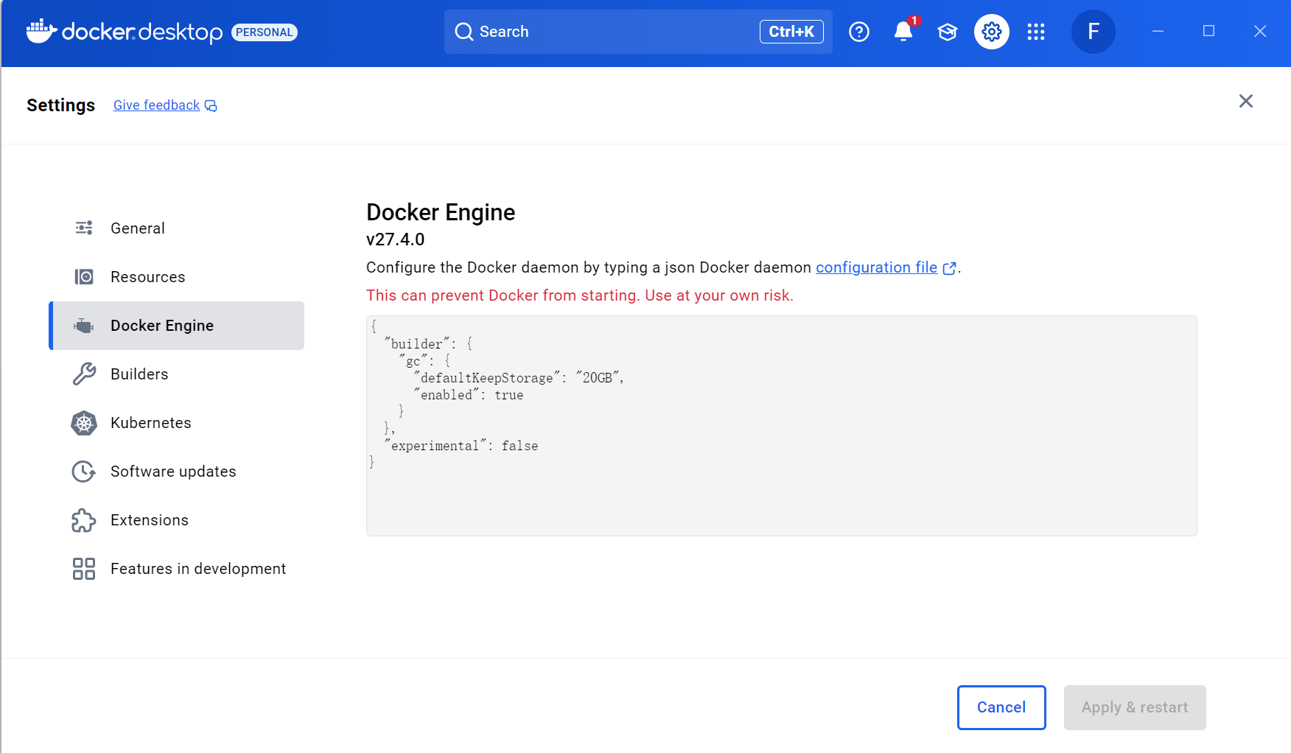Click the General sliders icon

(84, 228)
